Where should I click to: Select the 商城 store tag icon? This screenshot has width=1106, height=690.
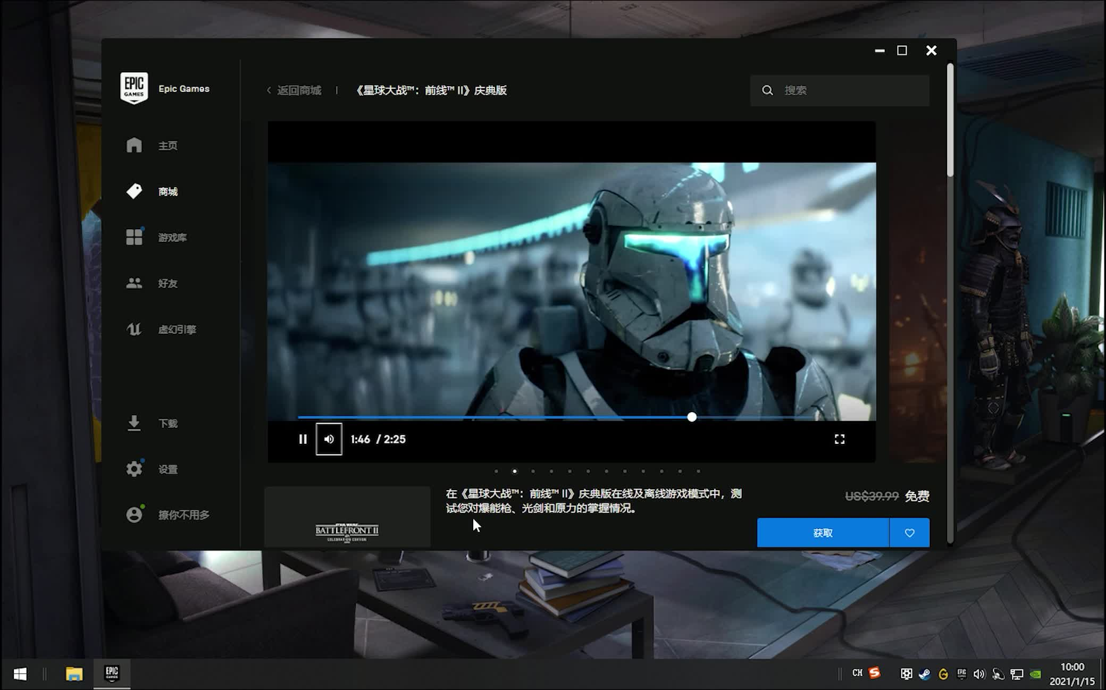click(x=134, y=191)
